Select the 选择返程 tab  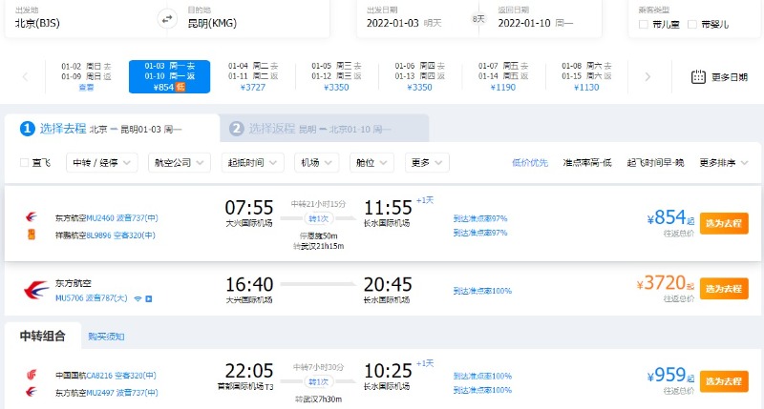point(325,129)
